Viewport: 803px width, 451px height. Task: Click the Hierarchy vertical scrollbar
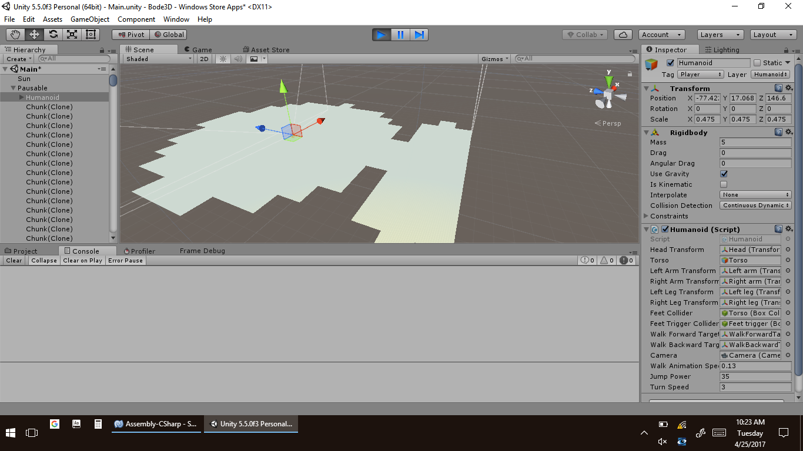pos(113,153)
